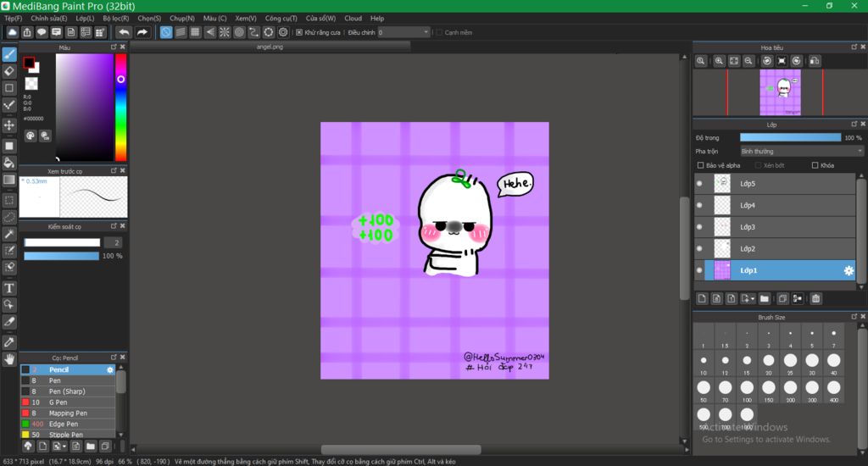Toggle Khử răng cưa checkbox

[x=299, y=33]
